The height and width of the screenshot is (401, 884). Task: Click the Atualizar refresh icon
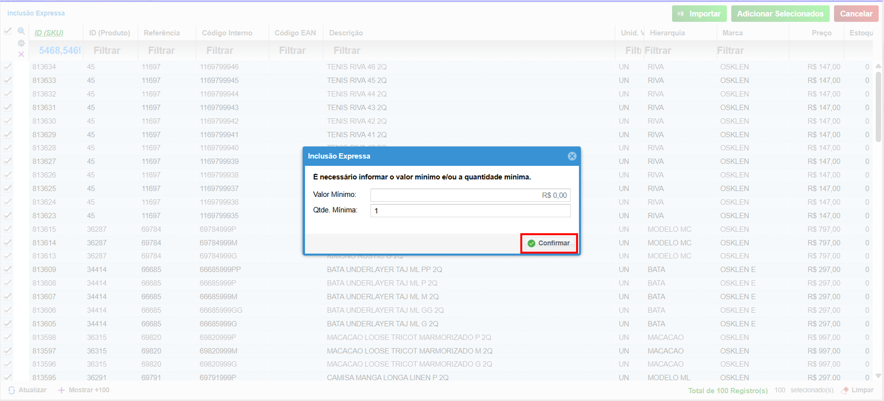(12, 390)
